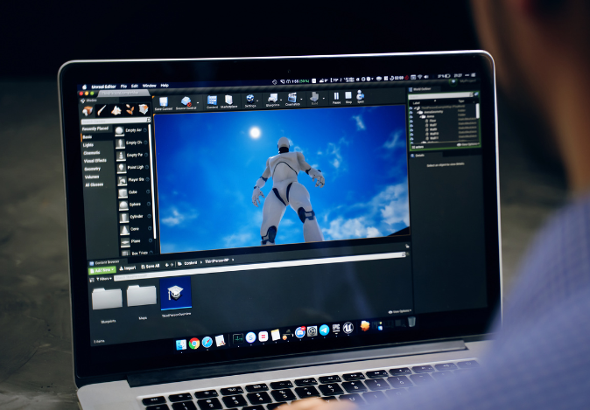The height and width of the screenshot is (410, 590).
Task: Toggle visibility eye for Floor actor
Action: tap(412, 120)
